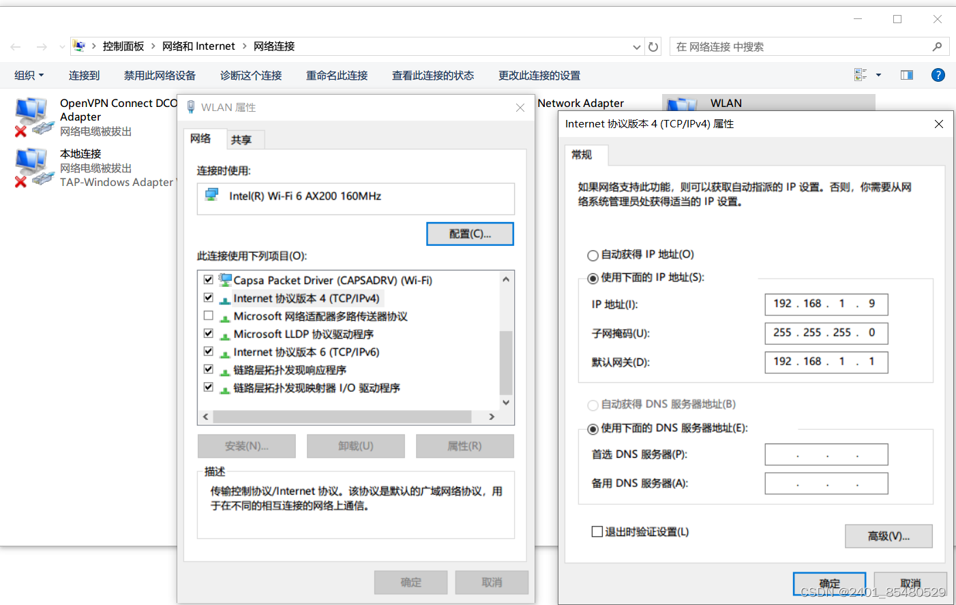Select the Internet 协议版本 4 (TCP/IPv4) item

tap(306, 298)
